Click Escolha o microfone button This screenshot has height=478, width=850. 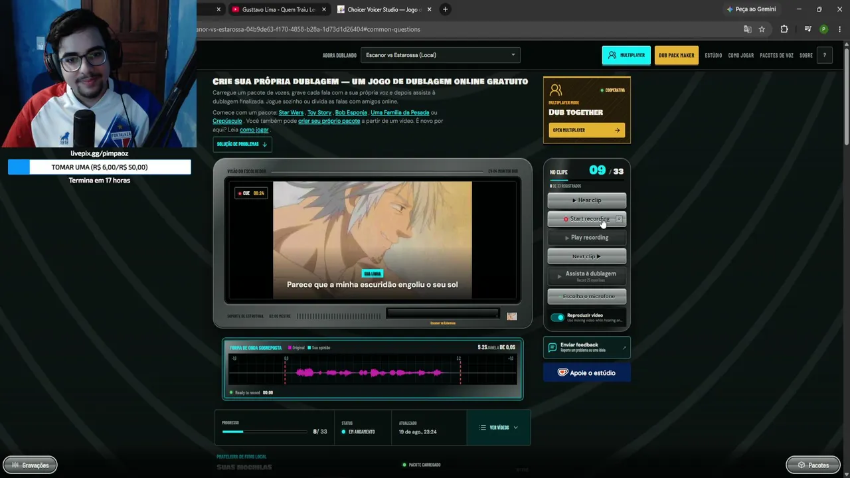tap(587, 296)
